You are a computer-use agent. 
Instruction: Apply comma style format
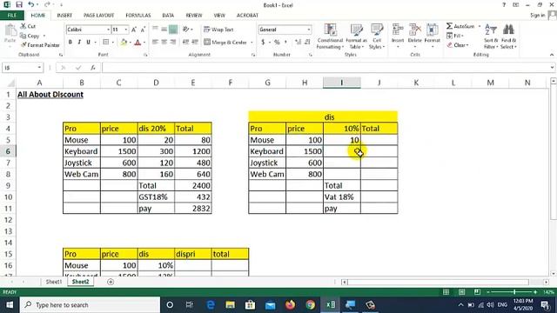(x=285, y=43)
